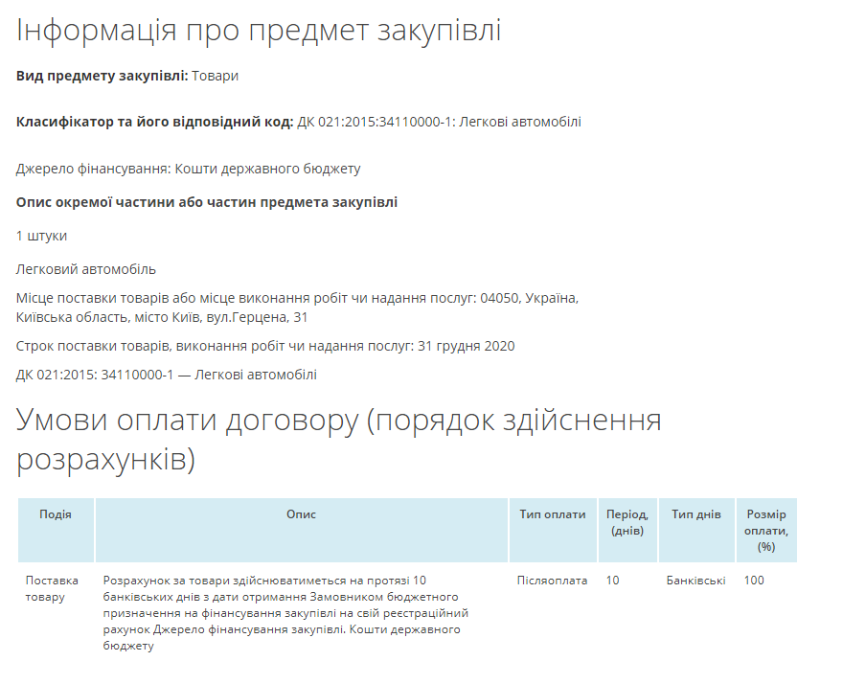Click the 'Опис окремої частини' bold heading
Screen dimensions: 843x684
pos(206,202)
